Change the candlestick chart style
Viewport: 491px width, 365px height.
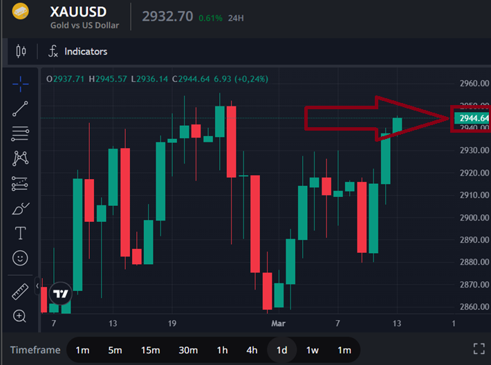click(21, 51)
